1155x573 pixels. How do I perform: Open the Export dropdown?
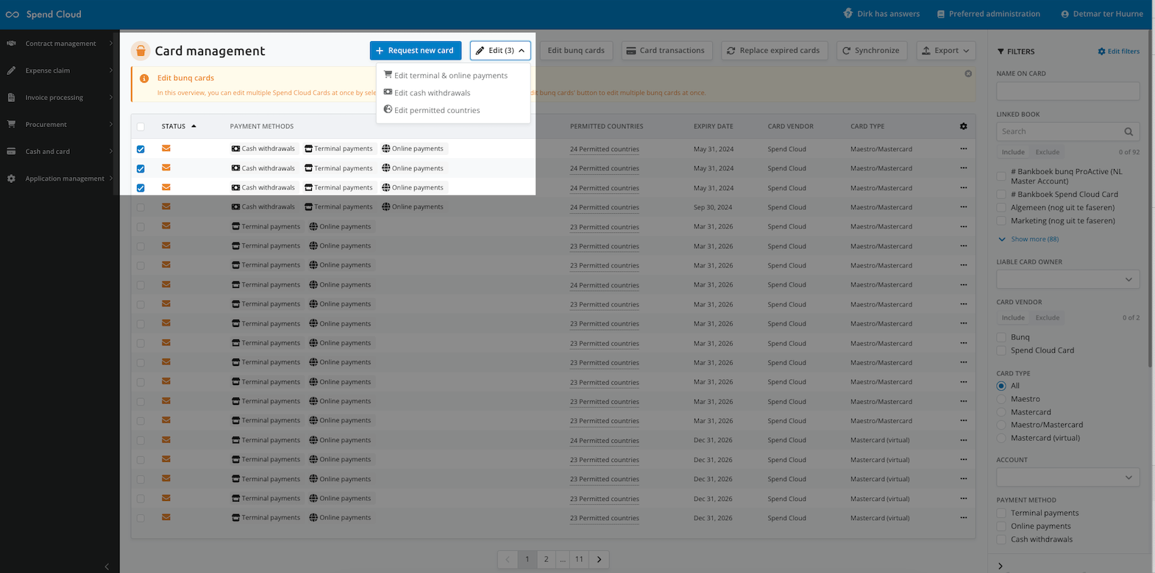tap(946, 51)
